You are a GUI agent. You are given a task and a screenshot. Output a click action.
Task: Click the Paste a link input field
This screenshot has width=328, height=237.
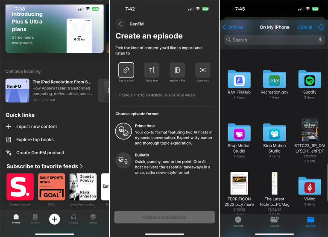(164, 95)
